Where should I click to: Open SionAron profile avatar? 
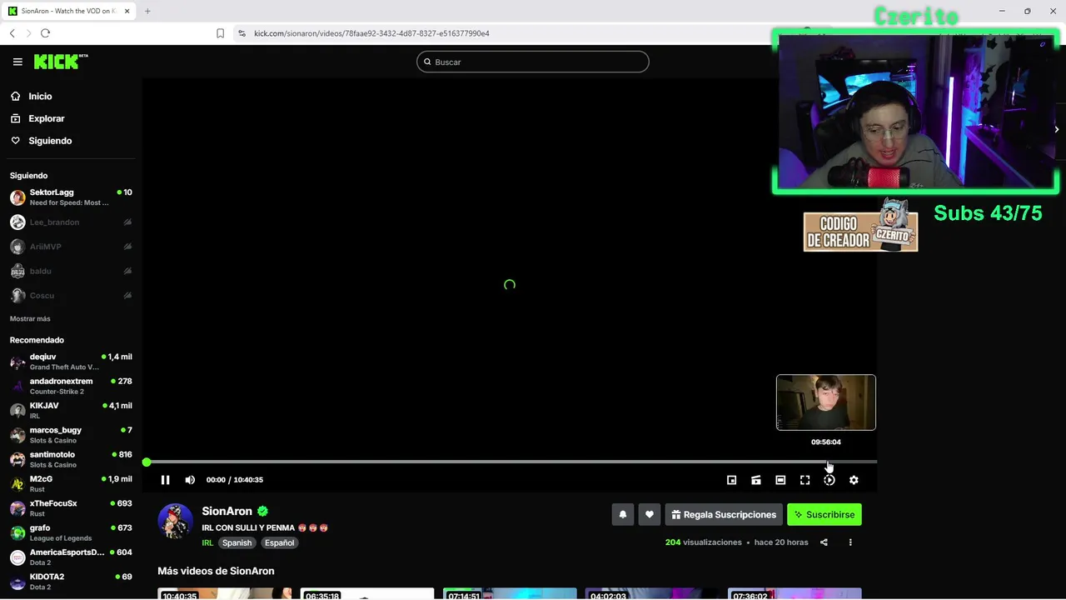pos(175,521)
